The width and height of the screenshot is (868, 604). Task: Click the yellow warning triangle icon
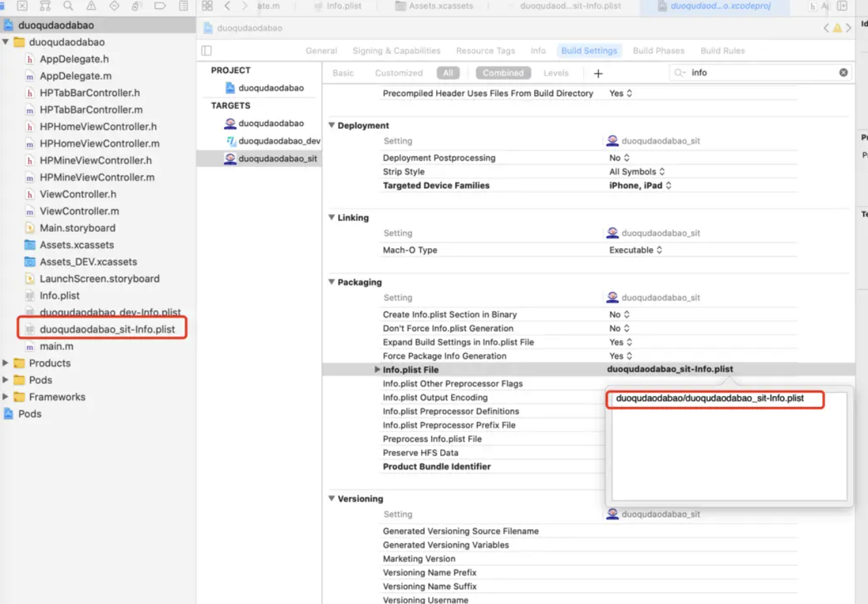pos(837,29)
